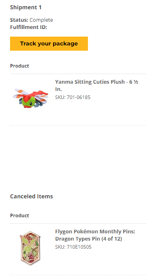159x280 pixels.
Task: Click the Status label text
Action: 19,20
